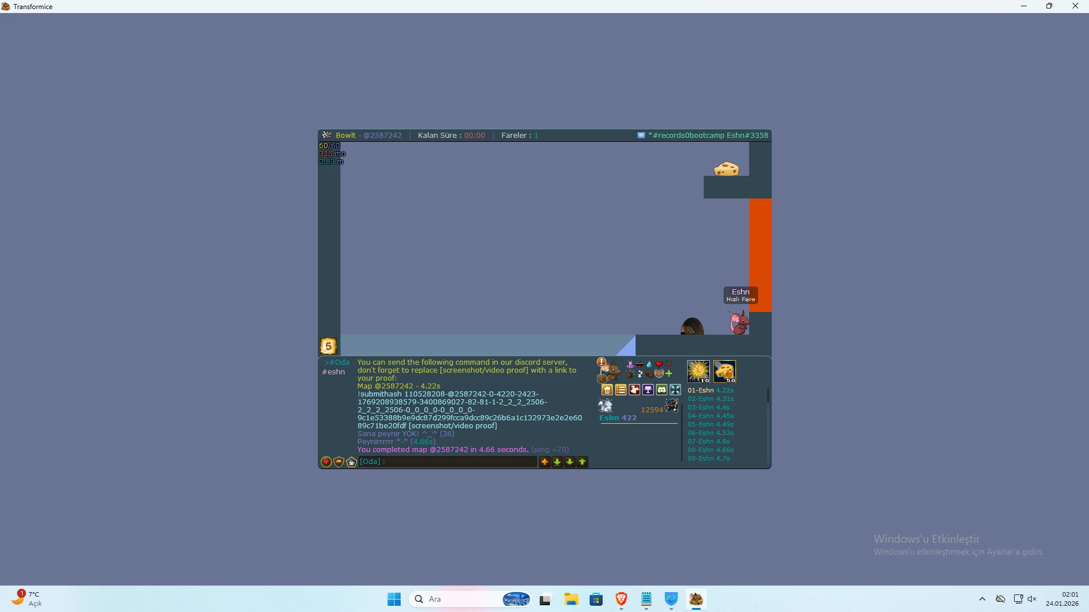The width and height of the screenshot is (1089, 612).
Task: Click the number 5 badge in game
Action: point(329,346)
